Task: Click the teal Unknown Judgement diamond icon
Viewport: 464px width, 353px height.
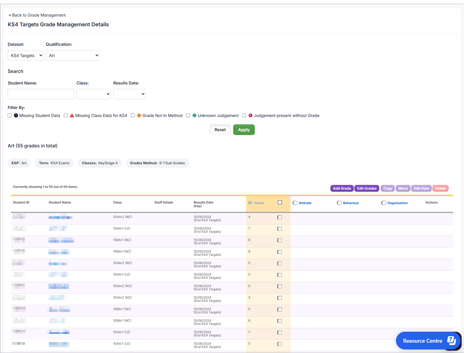Action: [194, 116]
